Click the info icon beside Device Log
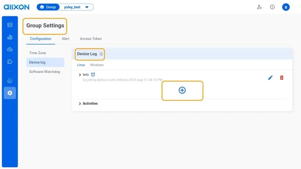 click(x=101, y=54)
